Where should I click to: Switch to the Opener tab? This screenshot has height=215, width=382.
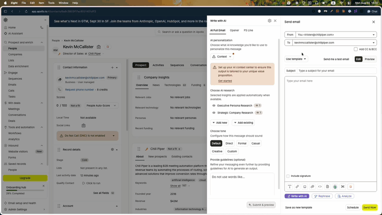(234, 31)
